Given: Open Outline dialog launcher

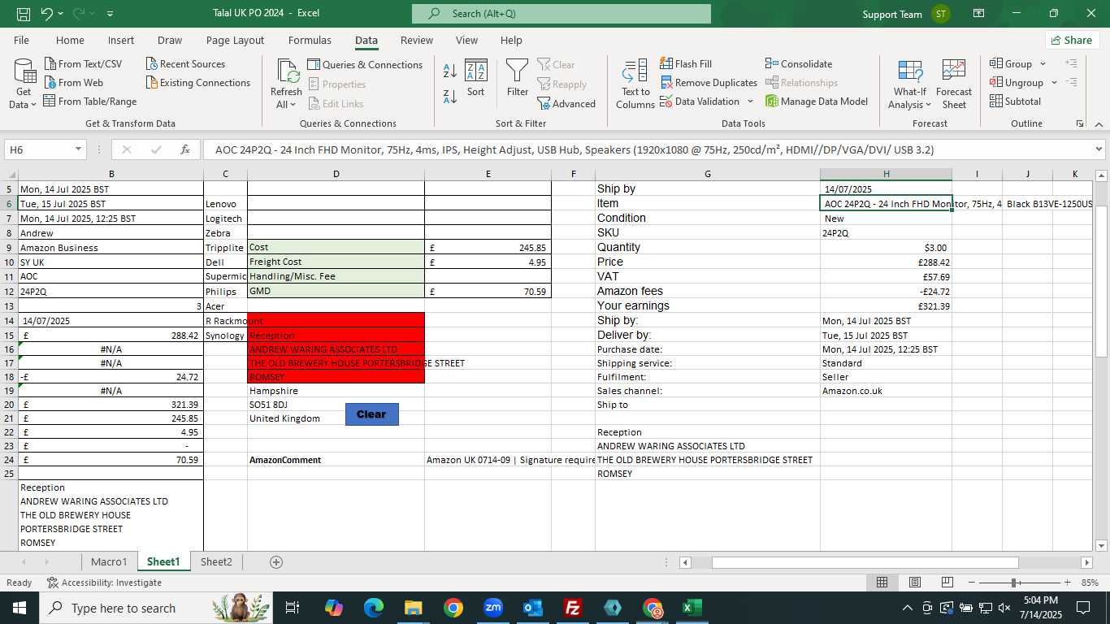Looking at the screenshot, I should coord(1080,123).
